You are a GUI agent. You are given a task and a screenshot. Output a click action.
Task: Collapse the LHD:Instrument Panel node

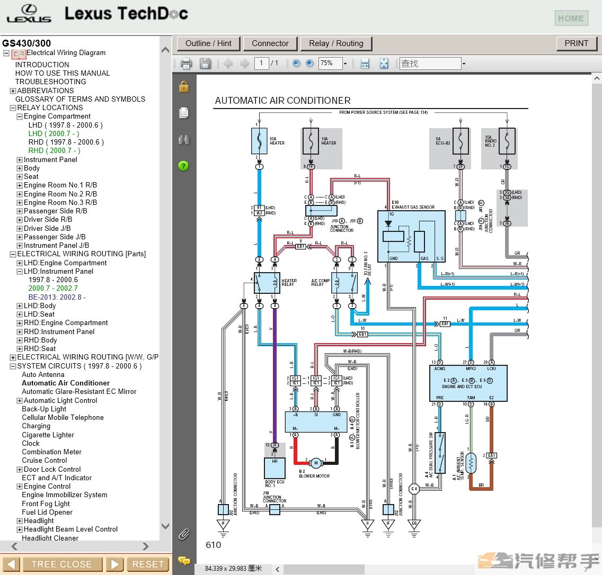[20, 271]
